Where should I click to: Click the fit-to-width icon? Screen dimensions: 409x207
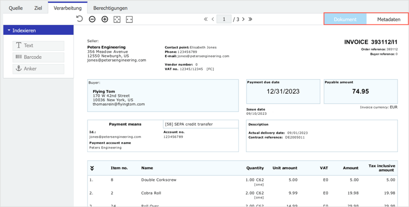pyautogui.click(x=129, y=19)
